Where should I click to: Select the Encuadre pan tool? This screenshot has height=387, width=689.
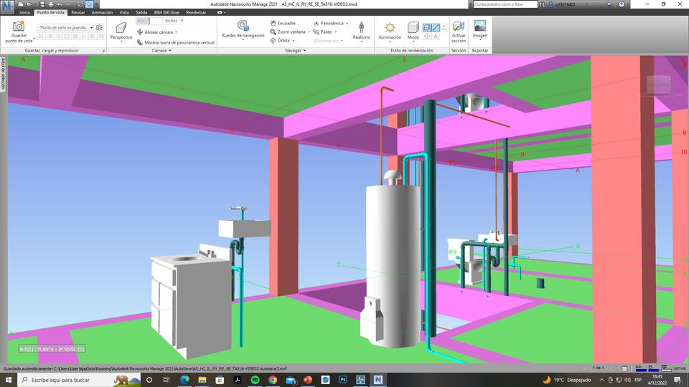click(x=282, y=23)
